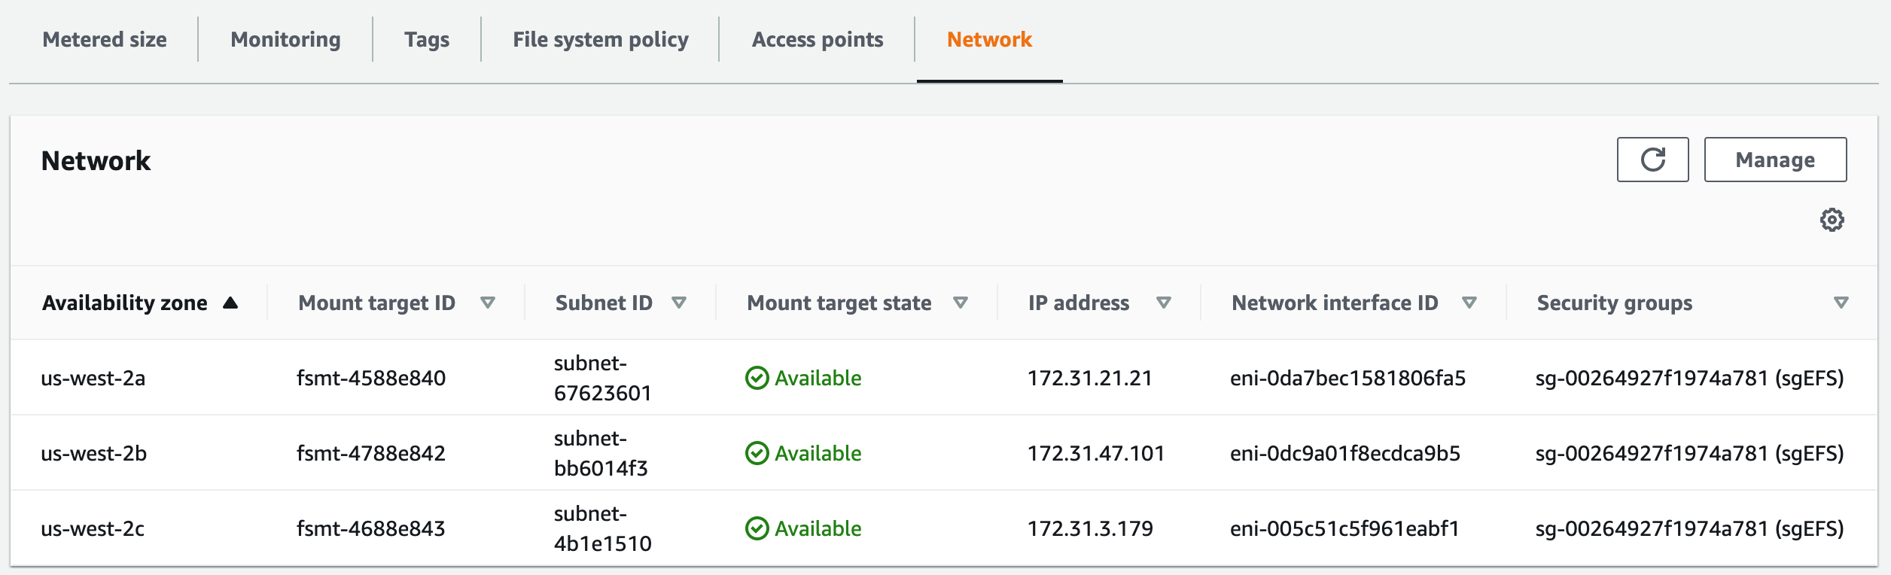Viewport: 1891px width, 575px height.
Task: Click the us-west-2b availability zone cell
Action: [94, 453]
